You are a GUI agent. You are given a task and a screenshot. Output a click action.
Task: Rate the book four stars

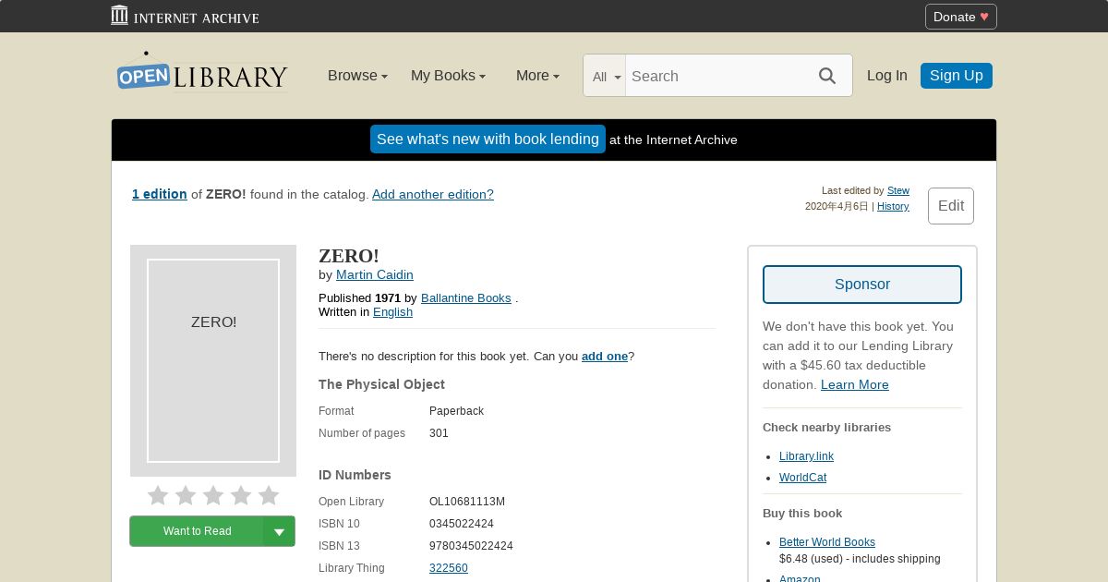pos(241,496)
